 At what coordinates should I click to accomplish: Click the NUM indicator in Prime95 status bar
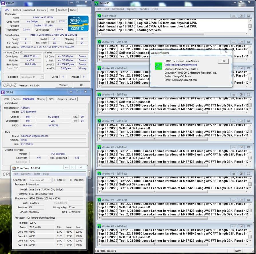(x=238, y=251)
